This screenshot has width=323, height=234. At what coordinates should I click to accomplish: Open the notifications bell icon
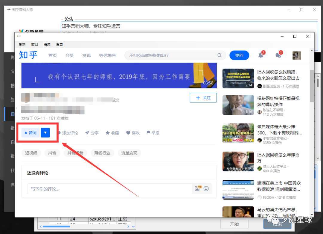click(x=260, y=55)
